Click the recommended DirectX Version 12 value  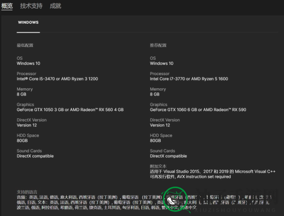coord(160,125)
